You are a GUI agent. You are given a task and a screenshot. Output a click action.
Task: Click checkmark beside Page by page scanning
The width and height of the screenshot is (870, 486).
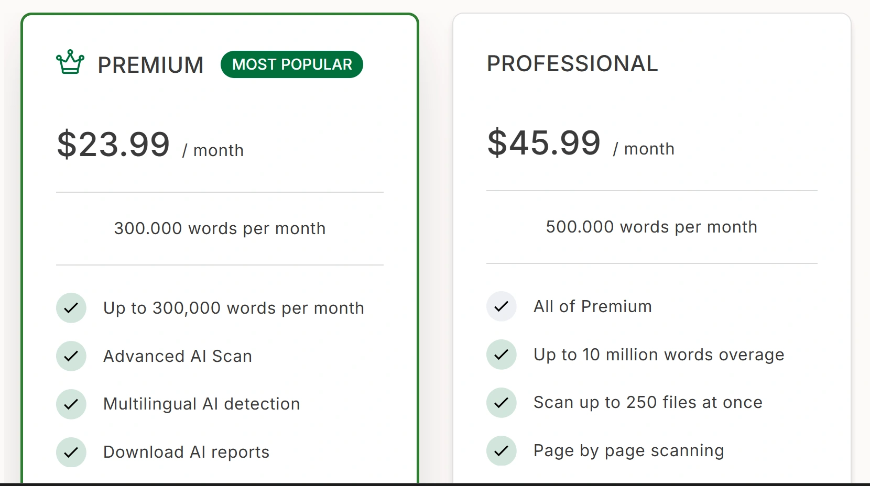[x=502, y=450]
